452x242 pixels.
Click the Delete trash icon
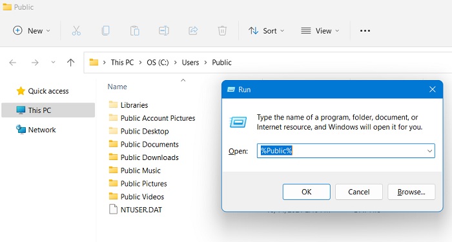[222, 30]
